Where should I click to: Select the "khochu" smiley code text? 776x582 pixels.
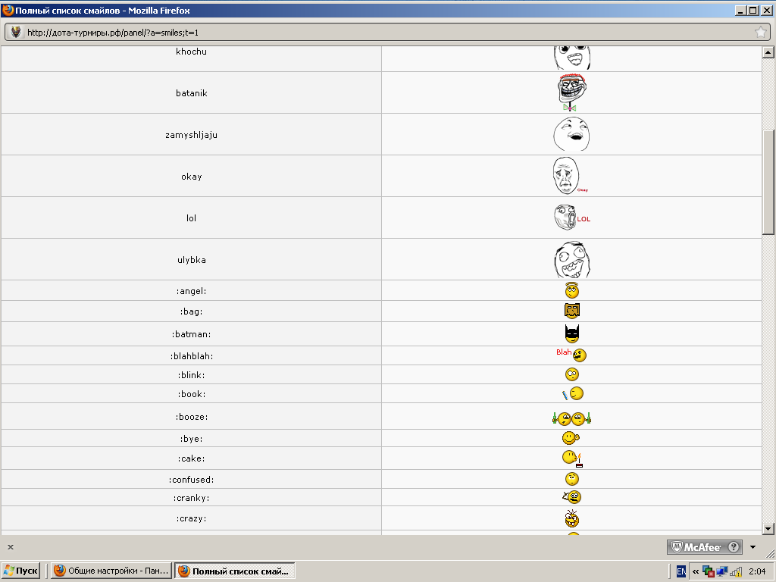(x=191, y=52)
